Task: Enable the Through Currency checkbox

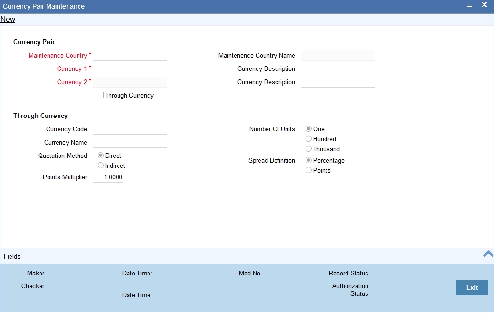Action: [x=100, y=95]
